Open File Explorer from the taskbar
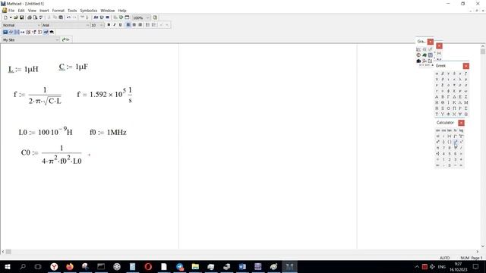The width and height of the screenshot is (486, 273). pos(195,266)
